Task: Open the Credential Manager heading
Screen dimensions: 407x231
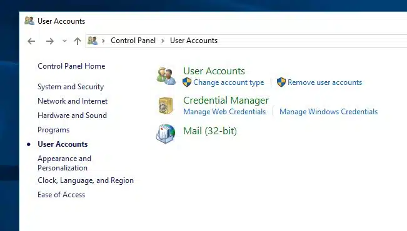Action: pyautogui.click(x=226, y=101)
